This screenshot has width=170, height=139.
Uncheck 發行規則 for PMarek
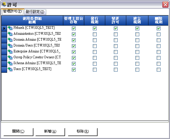(x=95, y=28)
